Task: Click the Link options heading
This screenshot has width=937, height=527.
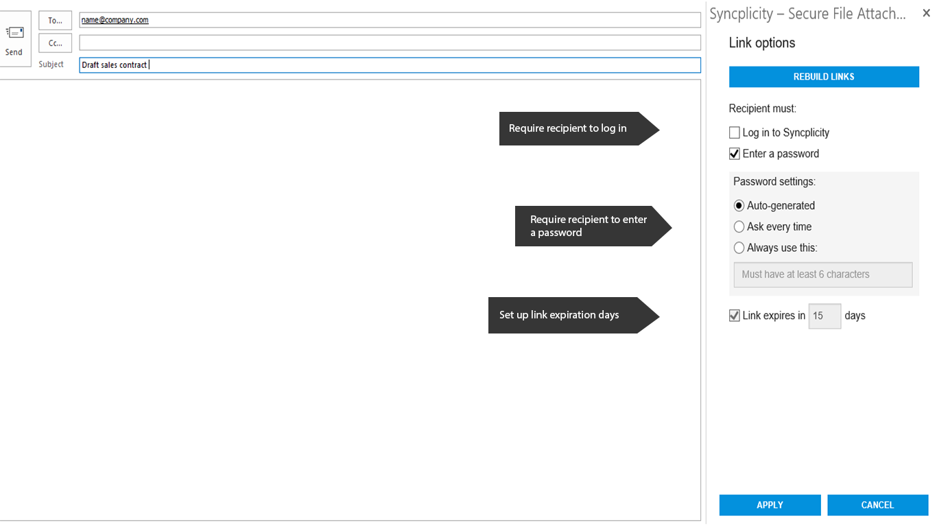Action: point(762,43)
